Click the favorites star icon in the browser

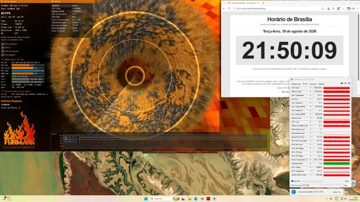click(x=323, y=8)
